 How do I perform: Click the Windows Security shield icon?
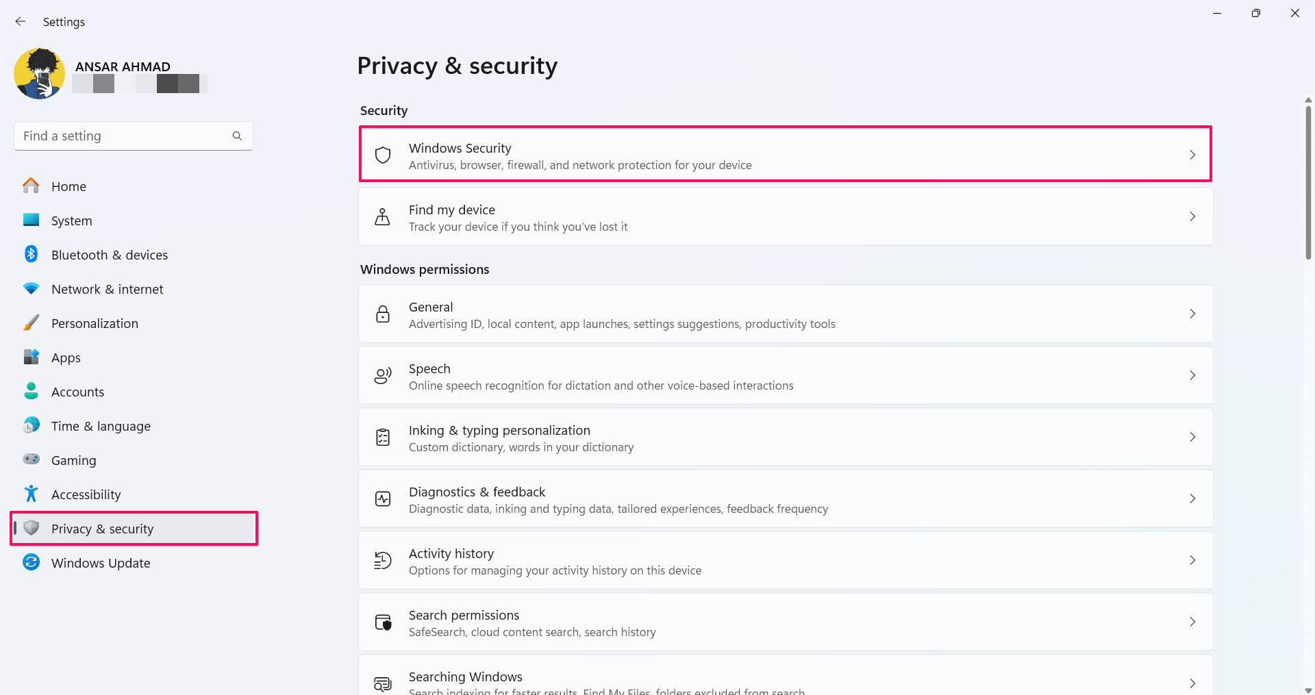point(383,155)
